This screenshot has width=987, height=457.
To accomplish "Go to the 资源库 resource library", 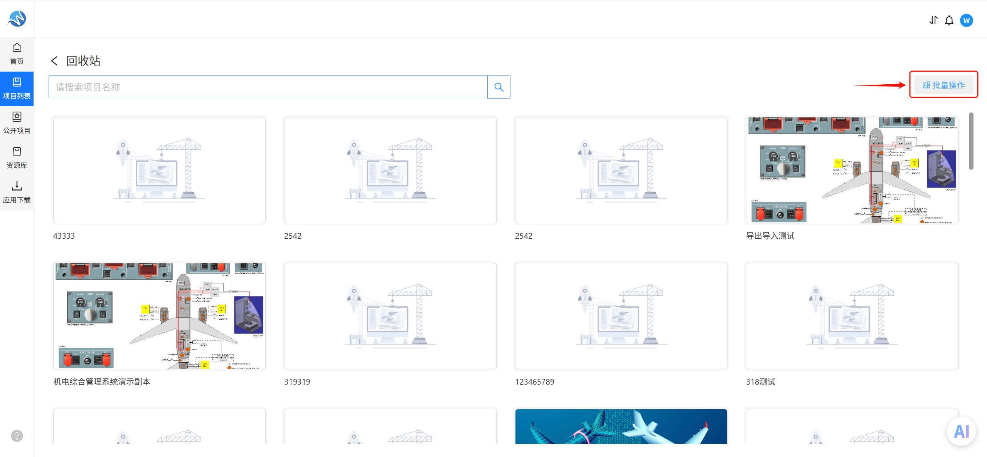I will (x=17, y=158).
